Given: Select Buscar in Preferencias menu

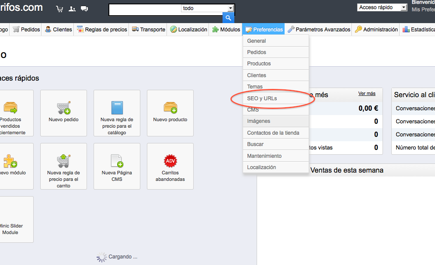Looking at the screenshot, I should [276, 144].
